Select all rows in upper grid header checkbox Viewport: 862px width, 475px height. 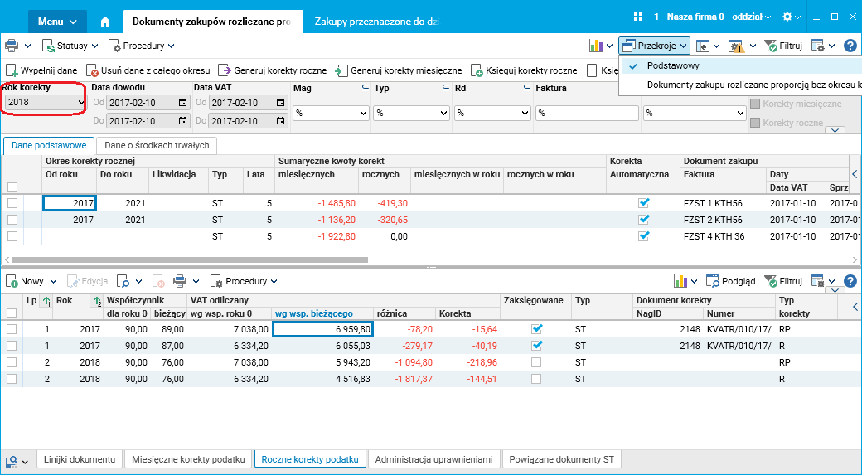click(12, 187)
